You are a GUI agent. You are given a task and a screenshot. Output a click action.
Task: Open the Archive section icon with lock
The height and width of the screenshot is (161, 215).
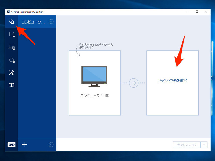pyautogui.click(x=12, y=34)
